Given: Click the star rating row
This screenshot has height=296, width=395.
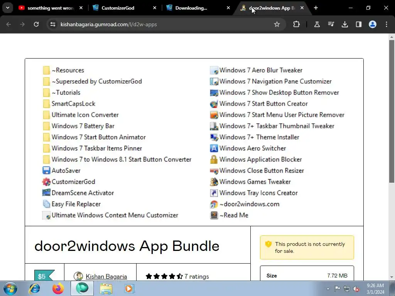Looking at the screenshot, I should (164, 276).
